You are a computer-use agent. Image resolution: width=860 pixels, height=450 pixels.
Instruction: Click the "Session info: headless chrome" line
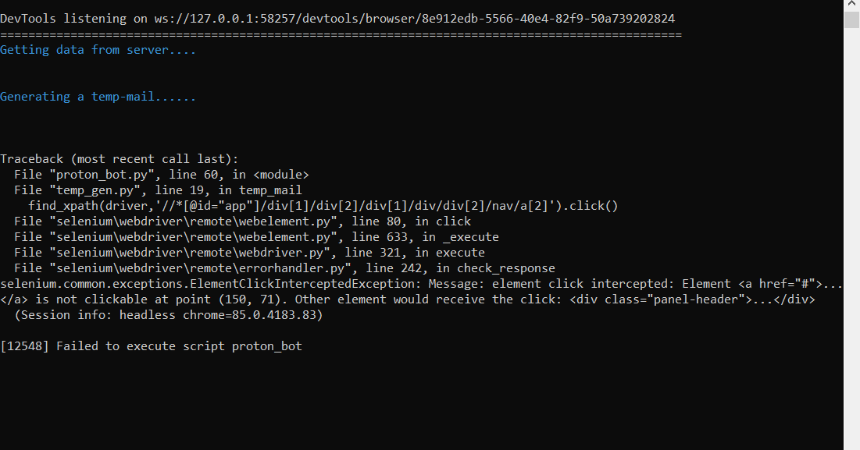tap(168, 315)
